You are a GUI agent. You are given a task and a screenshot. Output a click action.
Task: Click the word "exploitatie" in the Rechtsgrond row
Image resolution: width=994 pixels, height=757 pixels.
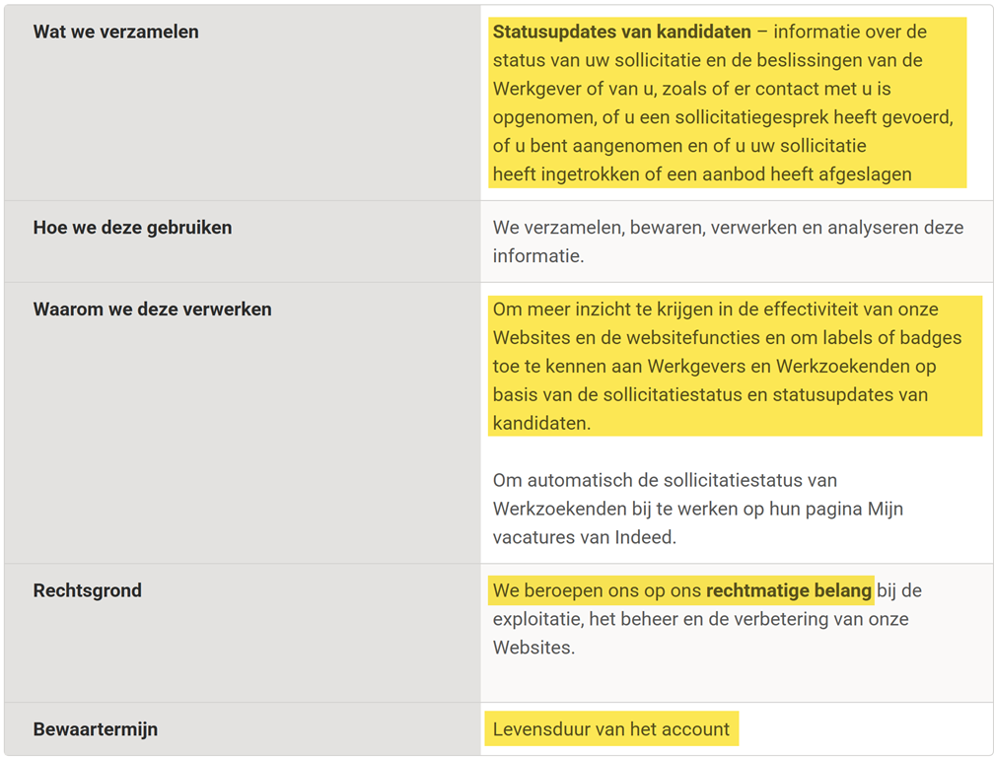[538, 619]
